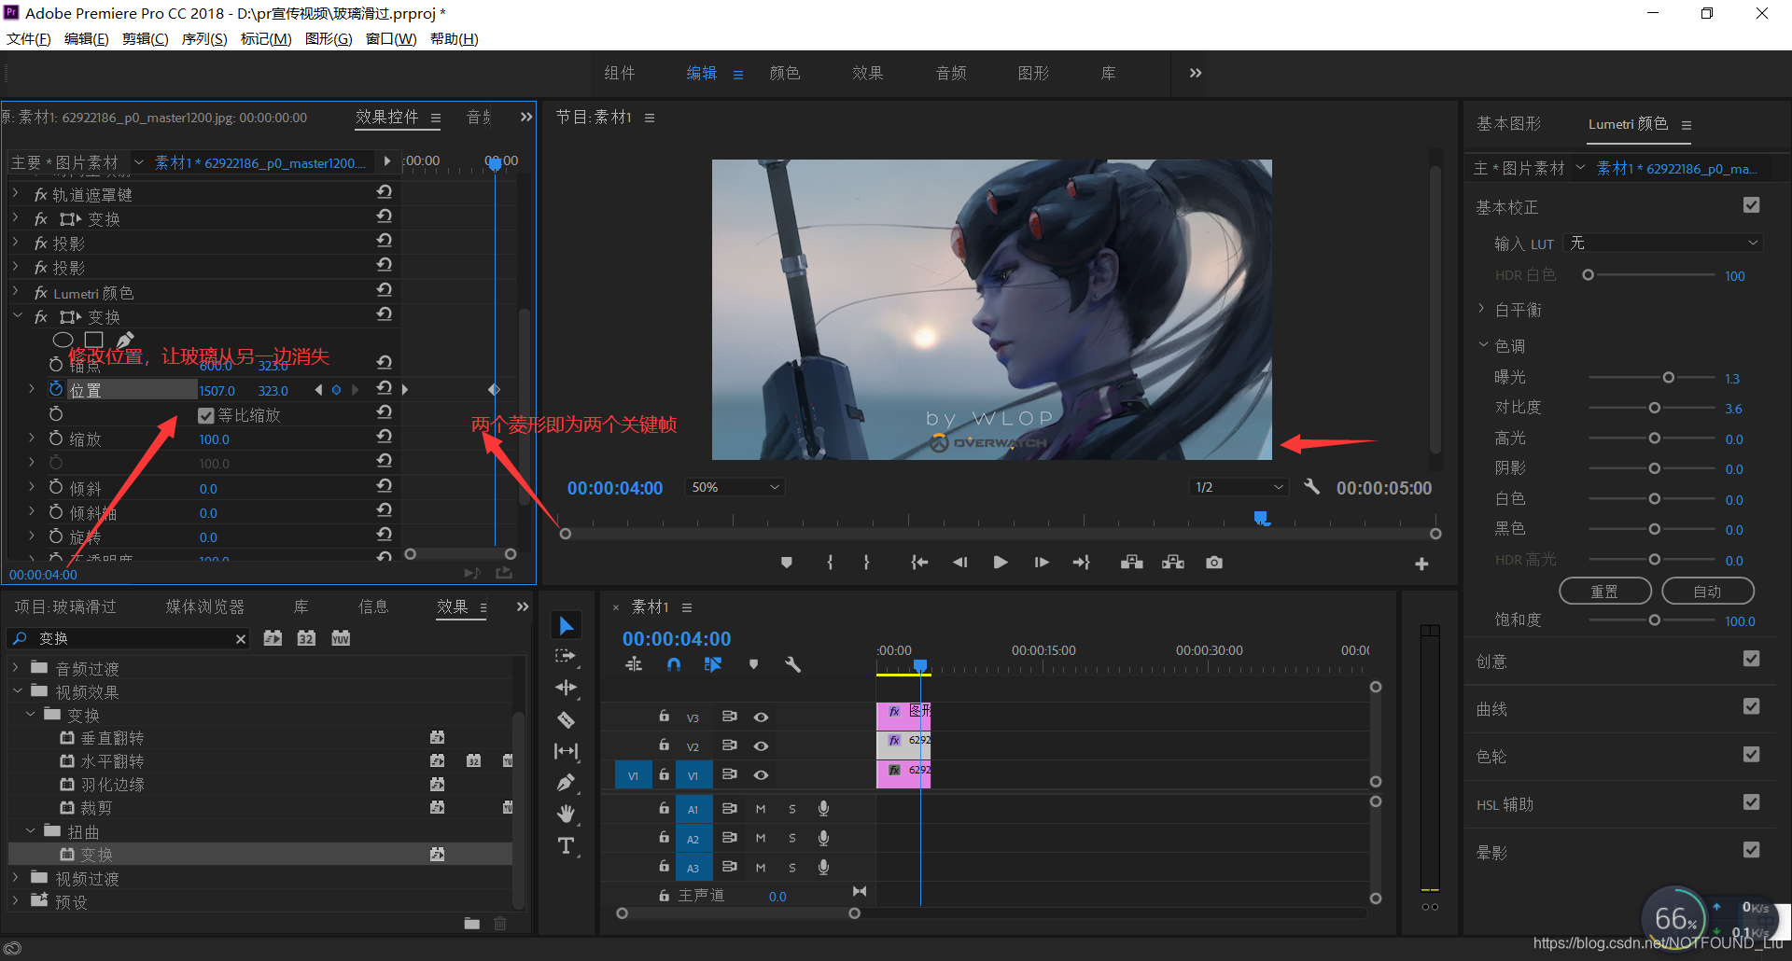Adjust the 曝光 slider

tap(1668, 378)
